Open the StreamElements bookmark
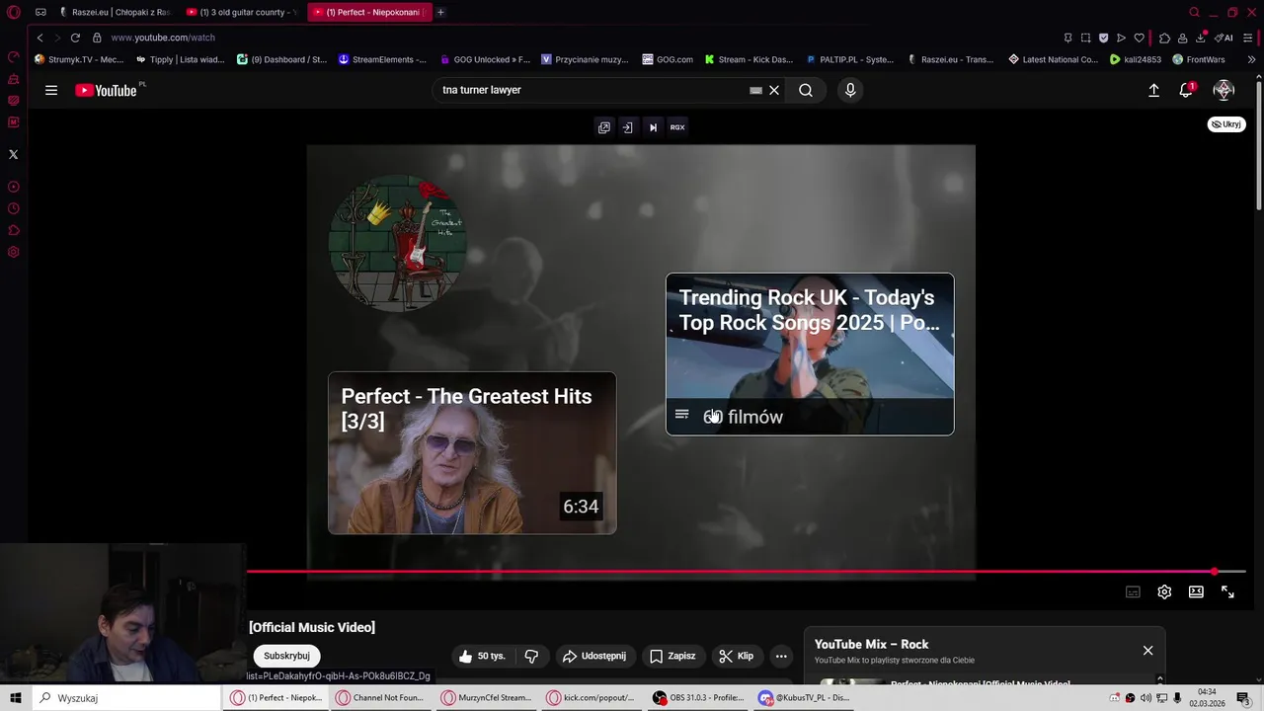The width and height of the screenshot is (1264, 711). [382, 59]
